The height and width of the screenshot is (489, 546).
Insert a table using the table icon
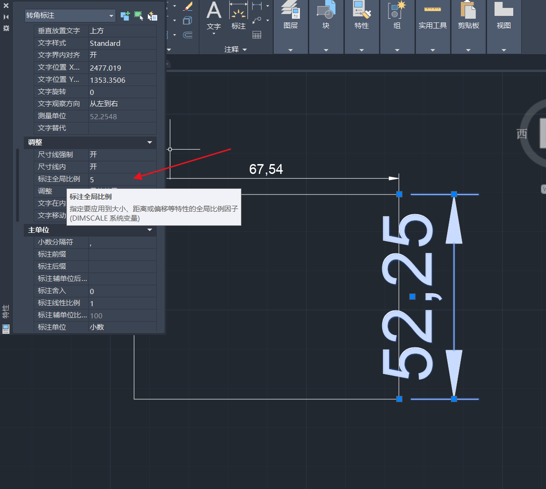coord(257,35)
